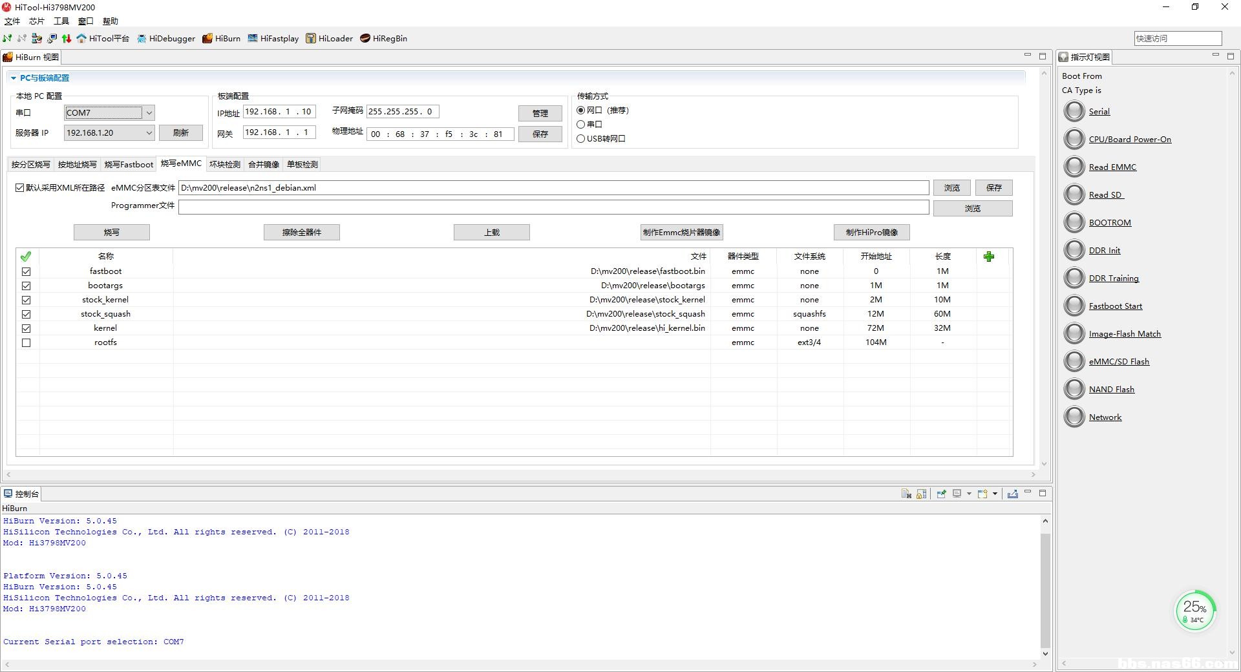Open the HiRegBin tool
The width and height of the screenshot is (1241, 672).
383,39
